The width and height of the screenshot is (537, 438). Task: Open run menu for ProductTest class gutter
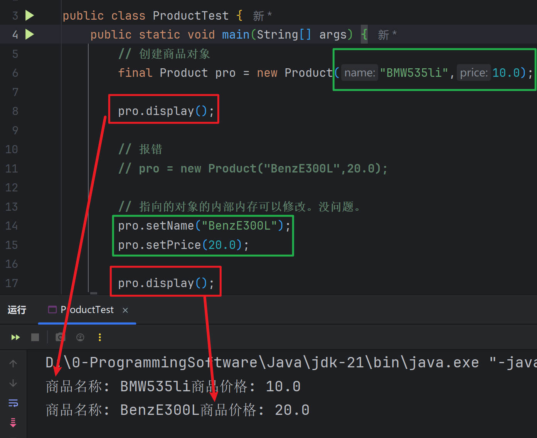point(30,15)
